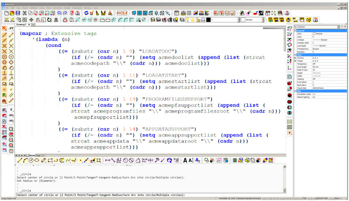The width and height of the screenshot is (349, 201).
Task: Click the north arrow N icon
Action: [288, 20]
